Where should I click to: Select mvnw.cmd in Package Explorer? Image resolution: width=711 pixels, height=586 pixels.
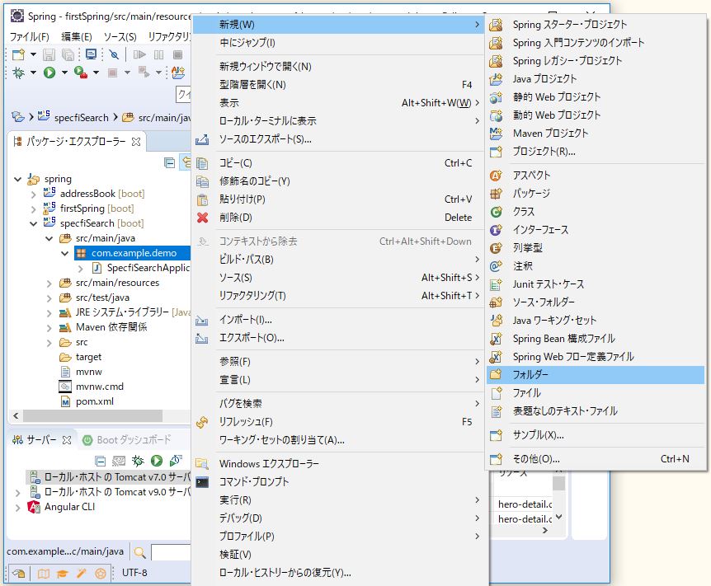pos(91,387)
